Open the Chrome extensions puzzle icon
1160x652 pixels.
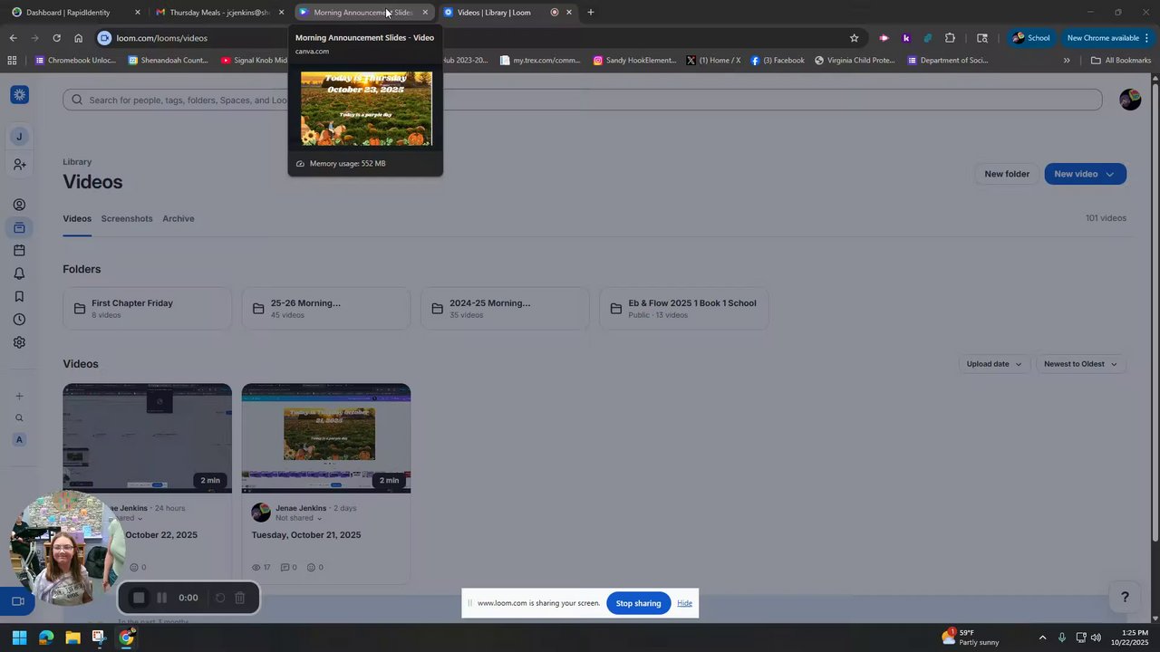coord(950,38)
